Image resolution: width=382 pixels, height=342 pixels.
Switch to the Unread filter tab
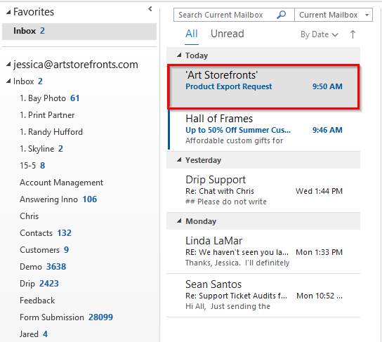point(227,34)
